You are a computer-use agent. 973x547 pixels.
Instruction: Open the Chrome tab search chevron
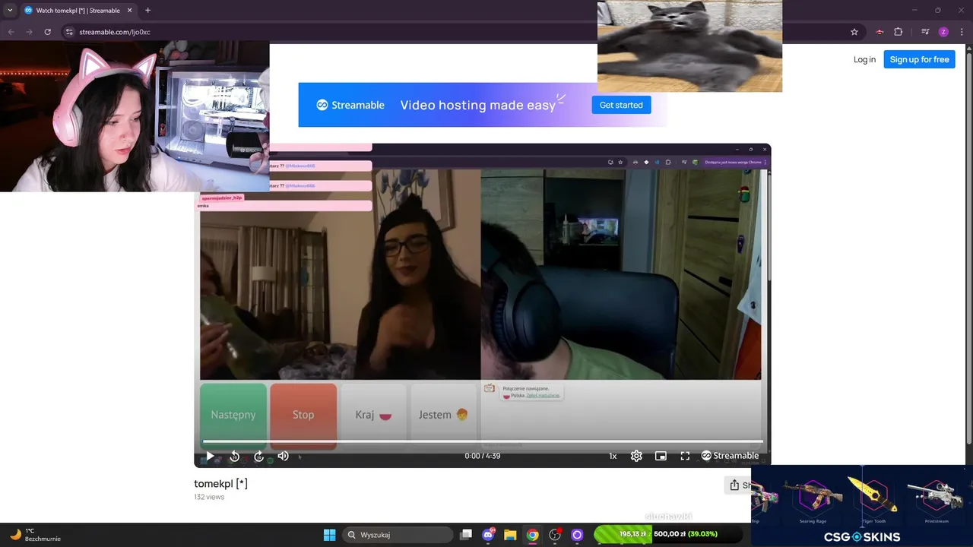10,11
